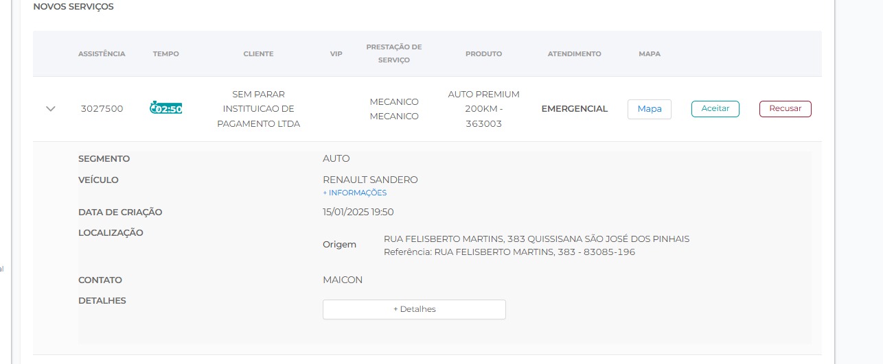Click the SEM PARAR client name
This screenshot has height=364, width=883.
(258, 109)
